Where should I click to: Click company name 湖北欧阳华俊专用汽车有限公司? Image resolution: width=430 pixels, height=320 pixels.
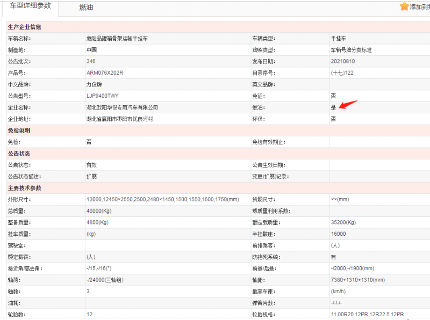click(x=122, y=107)
